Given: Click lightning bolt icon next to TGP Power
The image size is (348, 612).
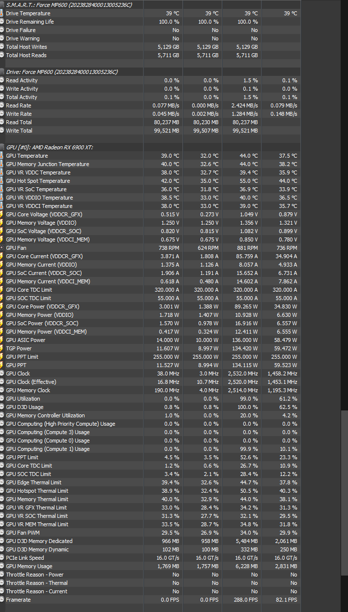Looking at the screenshot, I should [x=2, y=348].
